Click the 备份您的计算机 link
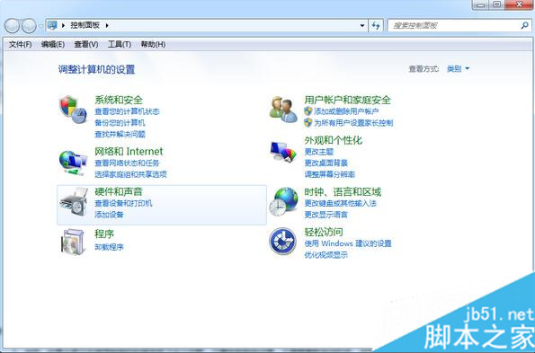Image resolution: width=535 pixels, height=353 pixels. point(120,123)
